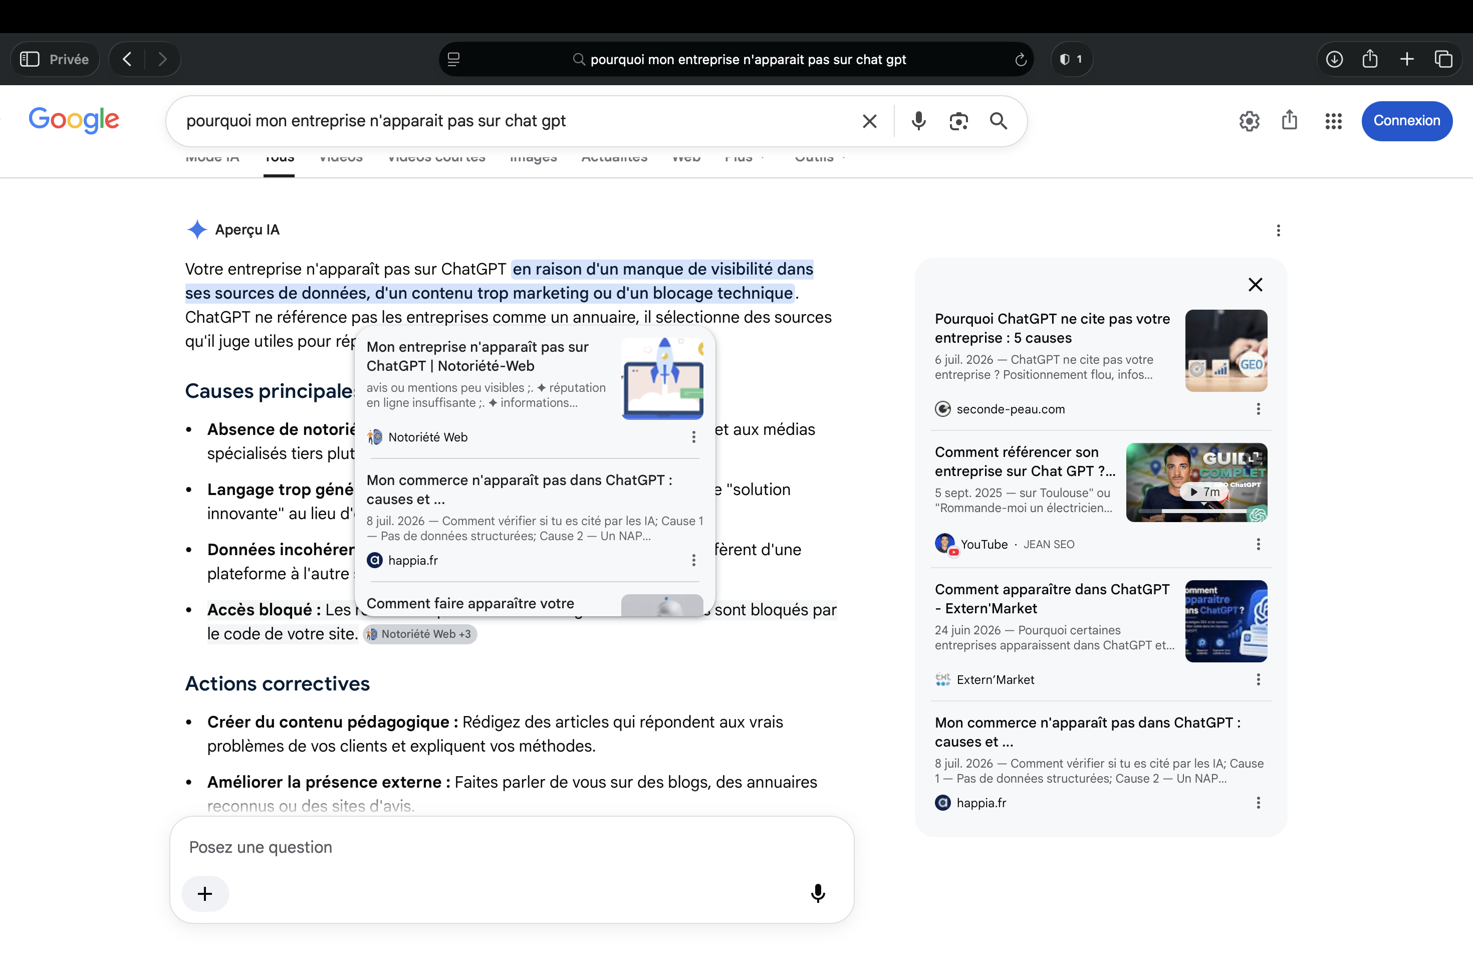Click into Posez une question field

[x=511, y=847]
